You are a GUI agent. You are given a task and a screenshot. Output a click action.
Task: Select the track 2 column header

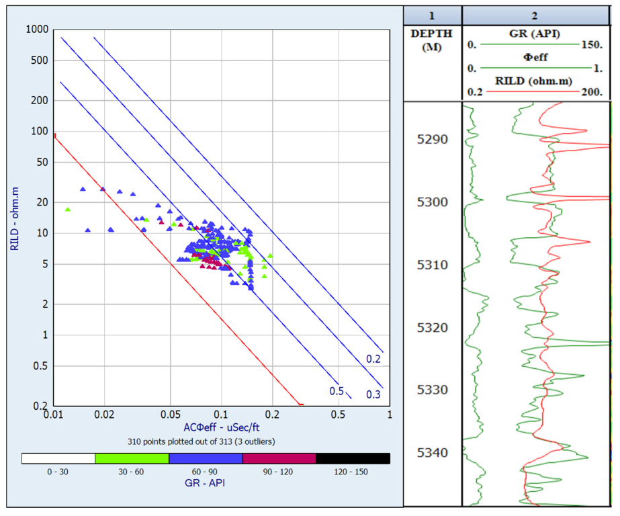tap(535, 15)
